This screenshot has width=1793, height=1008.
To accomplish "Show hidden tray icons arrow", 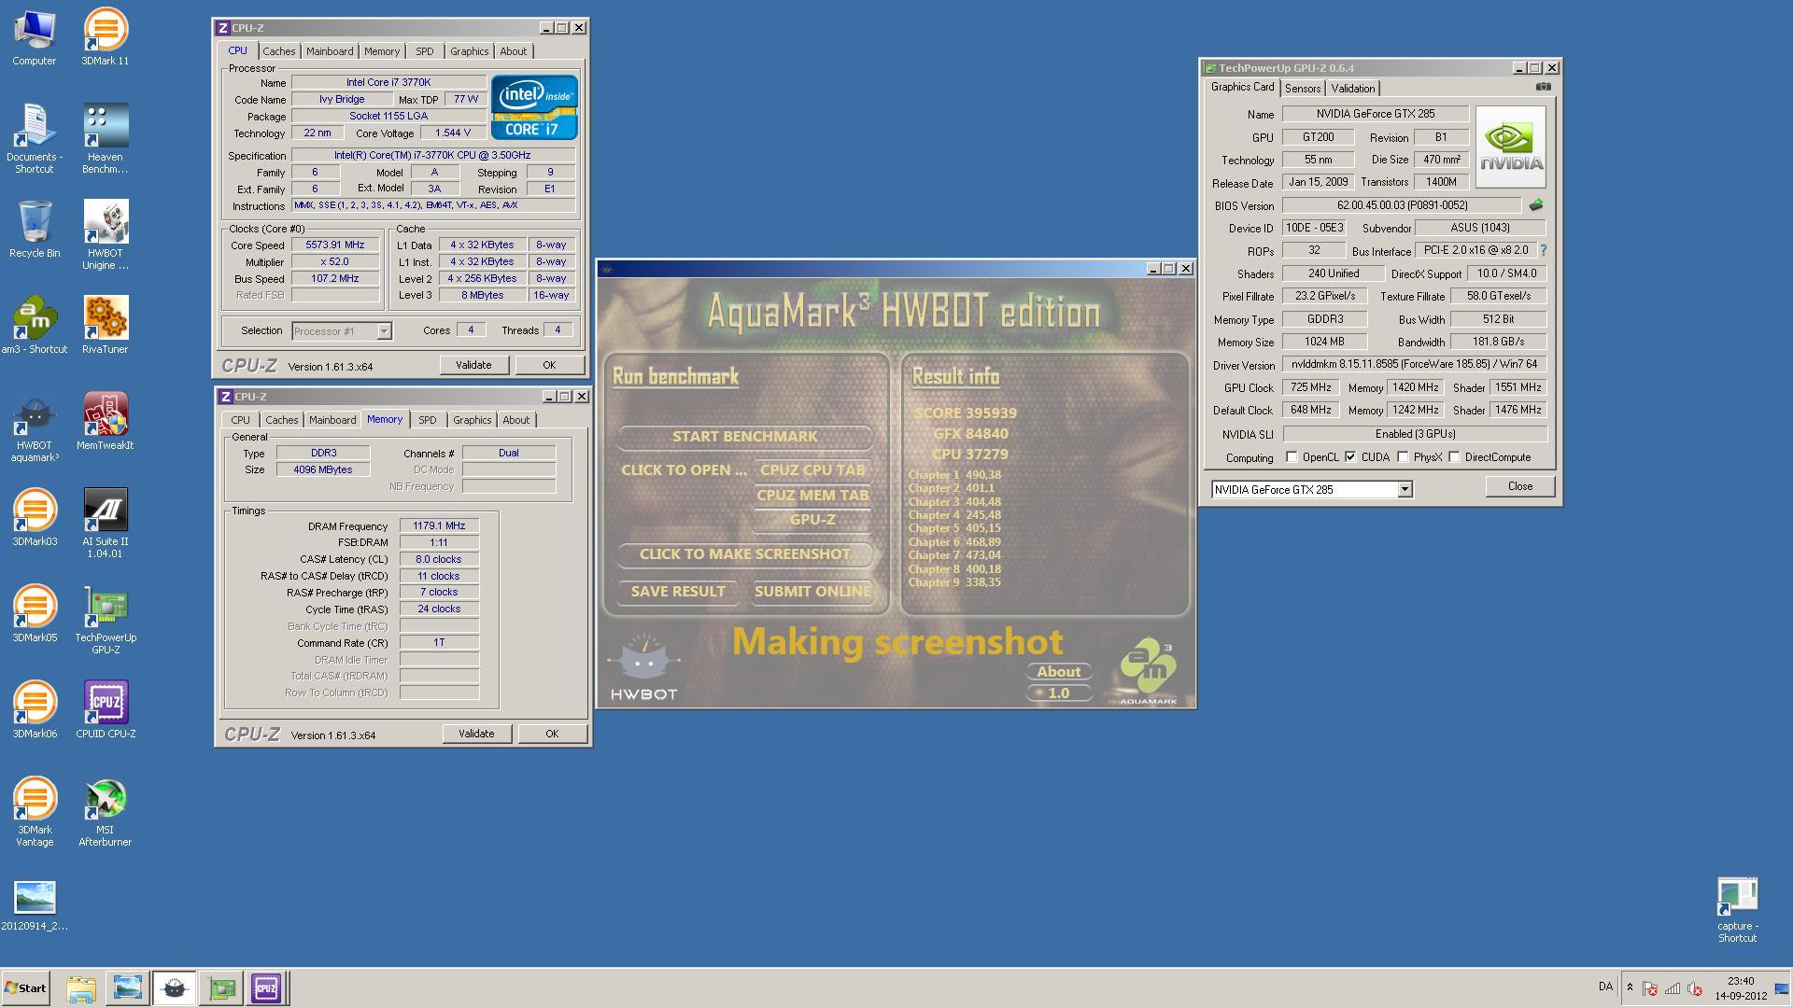I will pyautogui.click(x=1630, y=987).
